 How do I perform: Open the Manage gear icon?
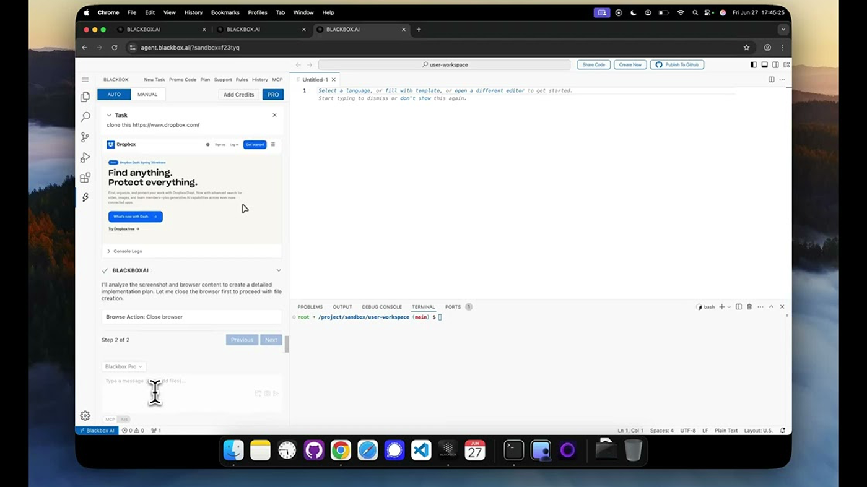[x=85, y=416]
